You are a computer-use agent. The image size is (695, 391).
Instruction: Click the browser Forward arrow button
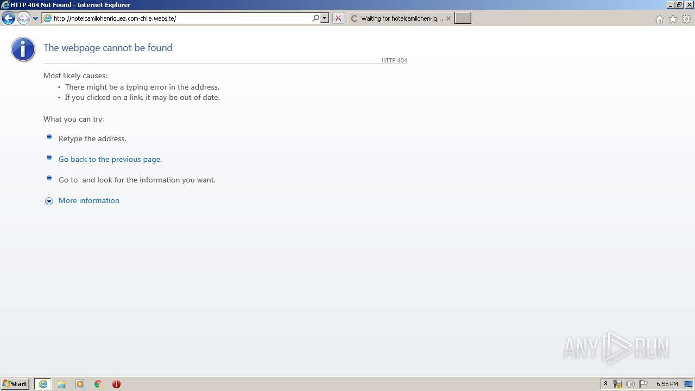click(x=23, y=18)
